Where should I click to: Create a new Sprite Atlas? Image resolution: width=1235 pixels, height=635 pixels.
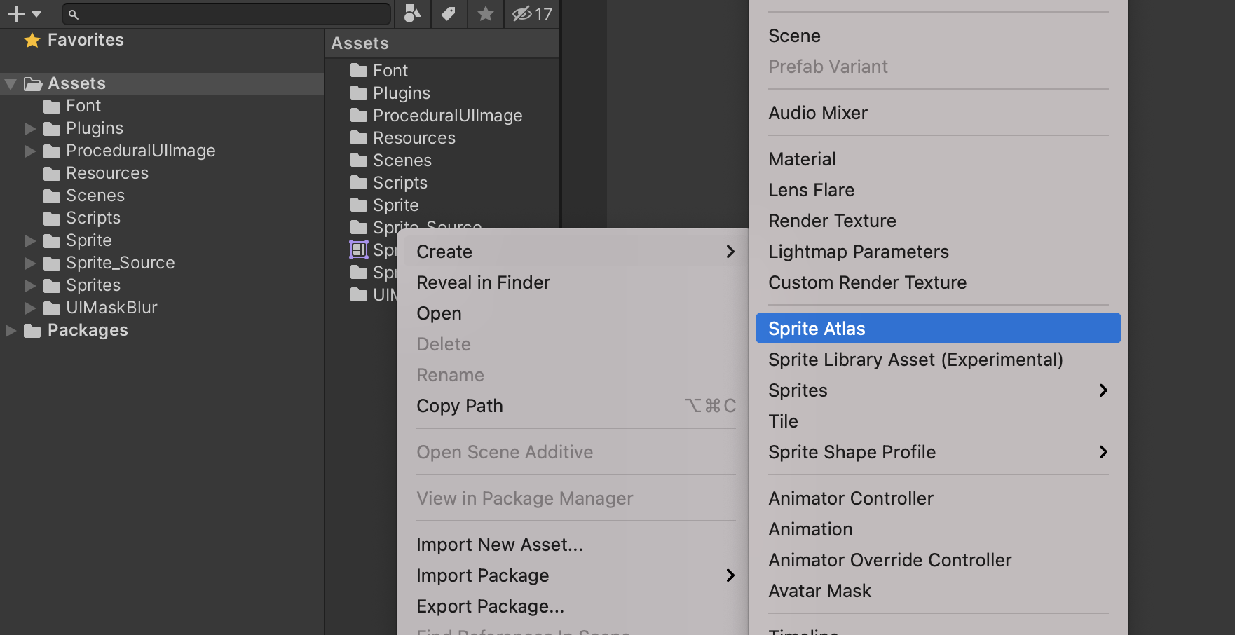(x=938, y=329)
